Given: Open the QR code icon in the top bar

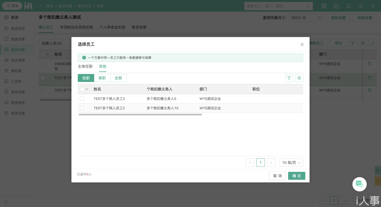Looking at the screenshot, I should click(x=324, y=6).
